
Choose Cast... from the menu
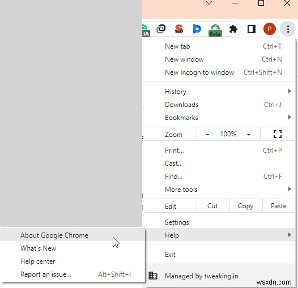tap(219, 164)
